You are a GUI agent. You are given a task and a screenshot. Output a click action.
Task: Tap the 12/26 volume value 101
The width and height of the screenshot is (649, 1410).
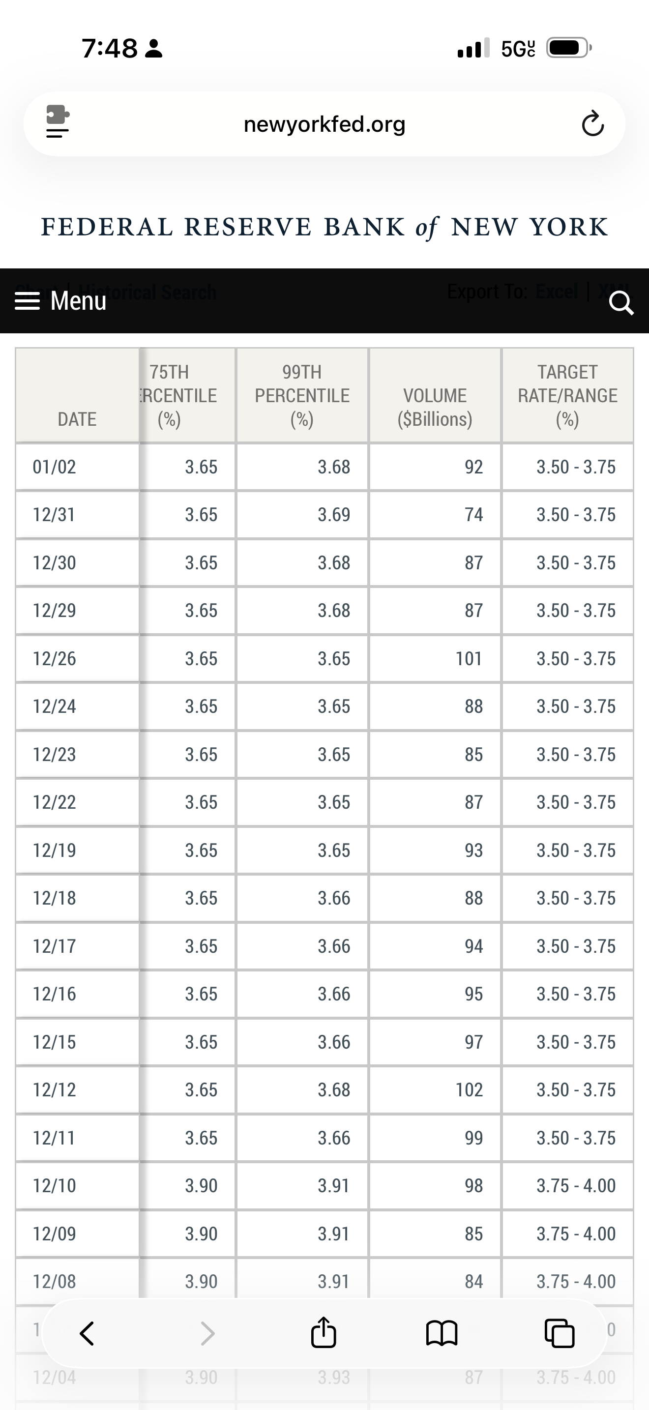[x=469, y=658]
